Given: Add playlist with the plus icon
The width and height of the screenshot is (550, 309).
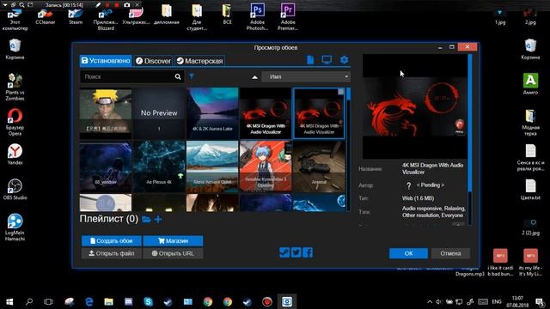Looking at the screenshot, I should click(x=158, y=220).
